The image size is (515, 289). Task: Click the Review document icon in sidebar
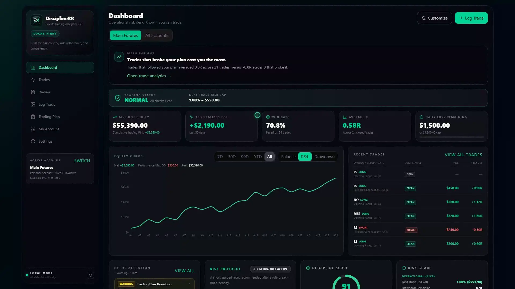33,92
